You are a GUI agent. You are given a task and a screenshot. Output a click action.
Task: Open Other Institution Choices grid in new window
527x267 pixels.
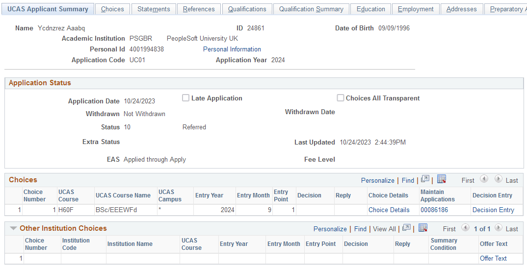pos(406,228)
